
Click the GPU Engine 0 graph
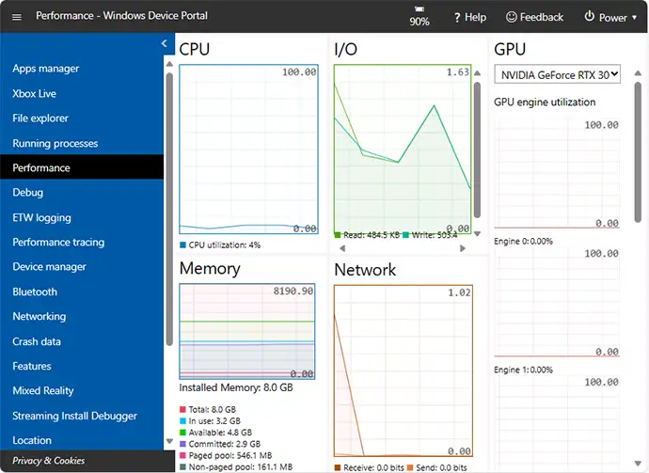pos(557,174)
